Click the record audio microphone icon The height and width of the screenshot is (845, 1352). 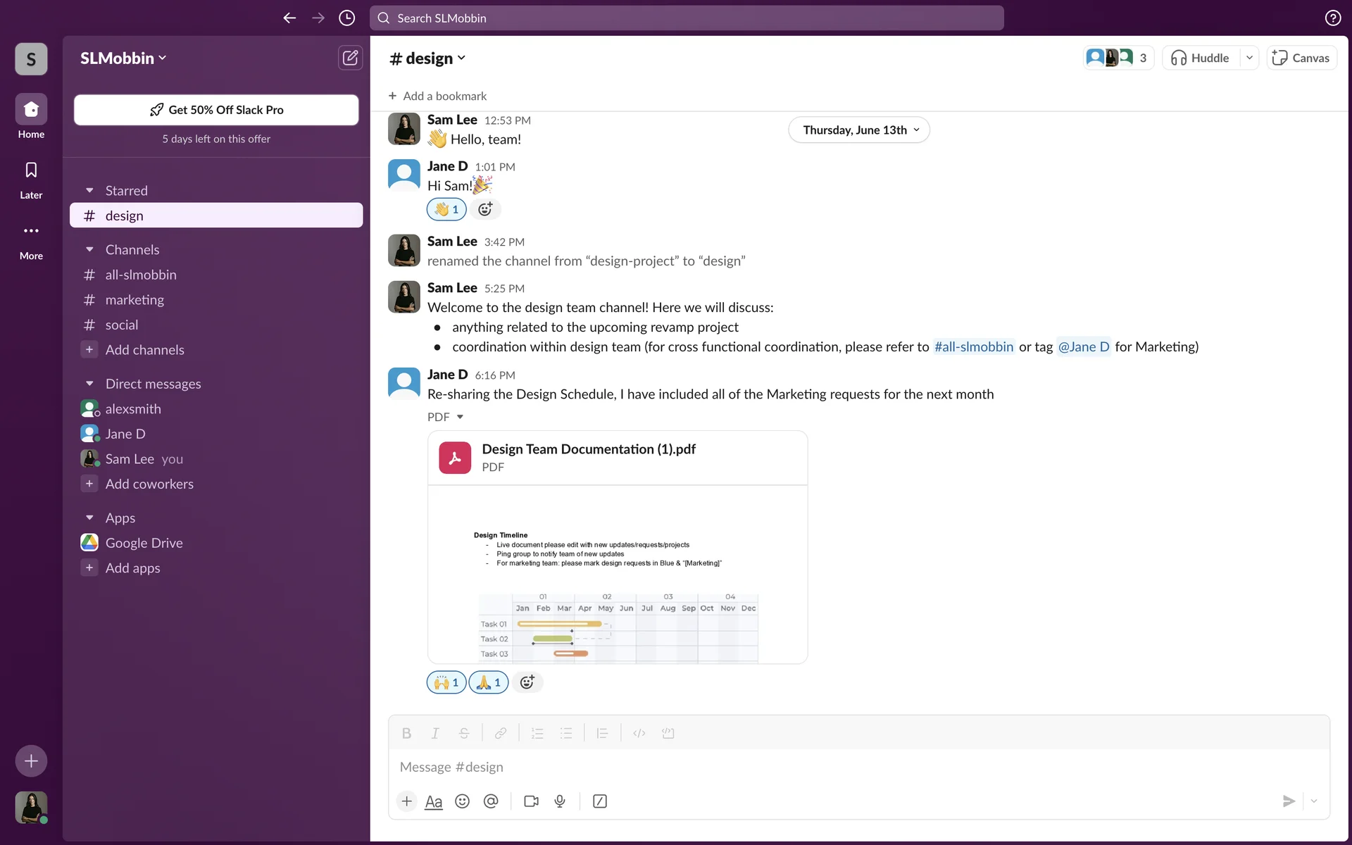coord(560,801)
